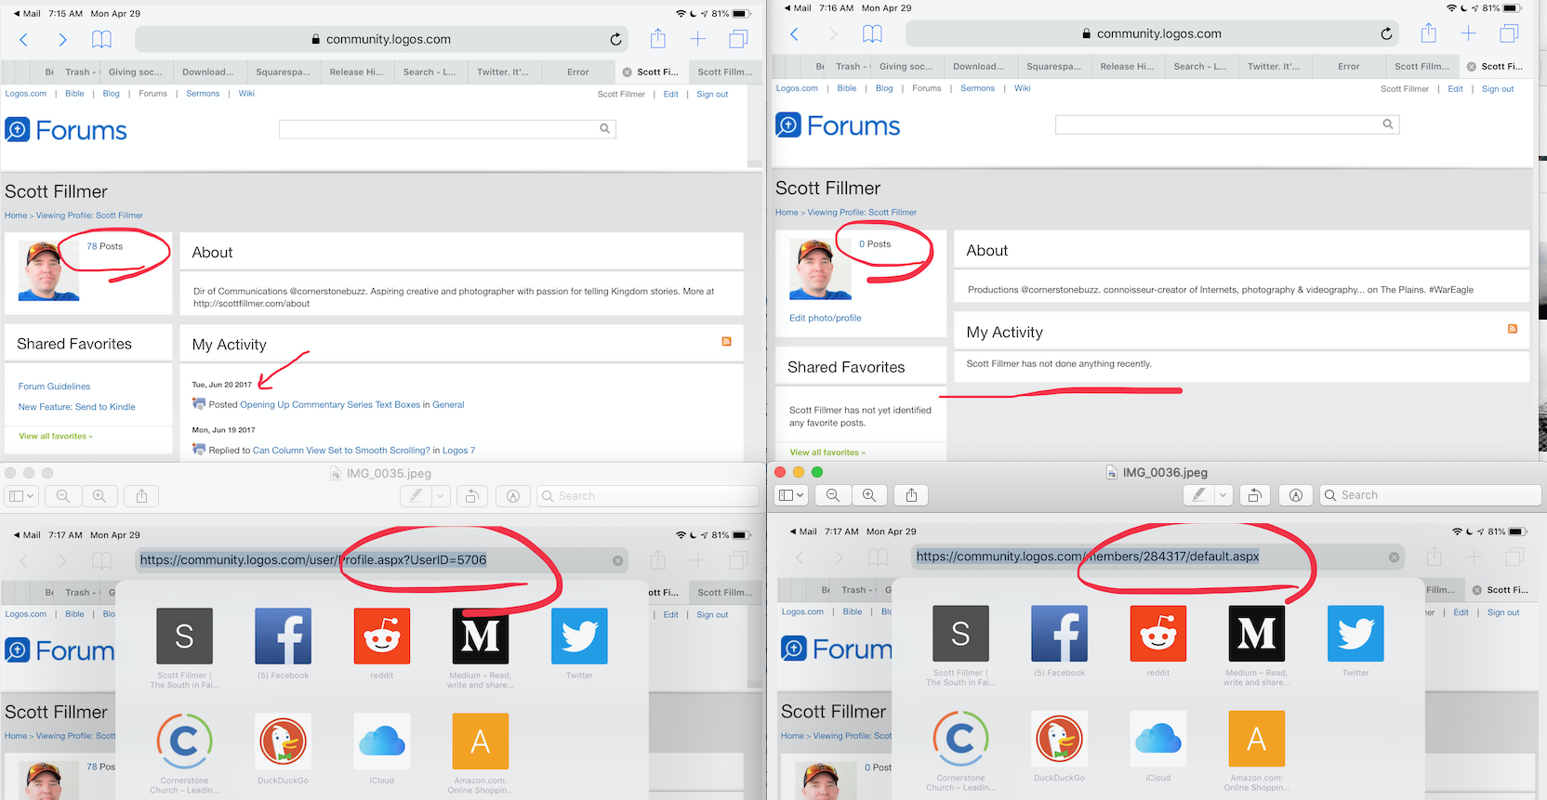The width and height of the screenshot is (1547, 800).
Task: Switch to the Release Hi... tab on the 78 Posts page
Action: click(356, 72)
